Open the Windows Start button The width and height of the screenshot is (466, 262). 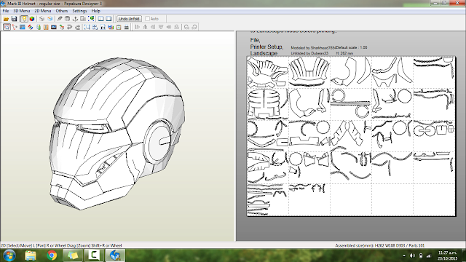tap(9, 255)
